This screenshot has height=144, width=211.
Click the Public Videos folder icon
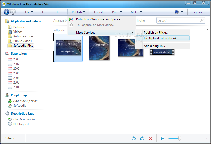point(10,41)
